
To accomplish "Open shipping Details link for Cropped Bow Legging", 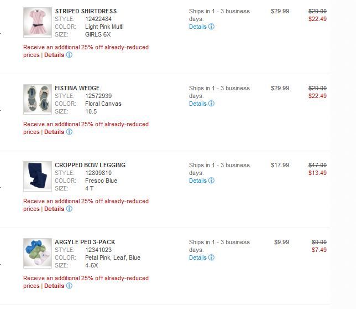I will point(197,181).
